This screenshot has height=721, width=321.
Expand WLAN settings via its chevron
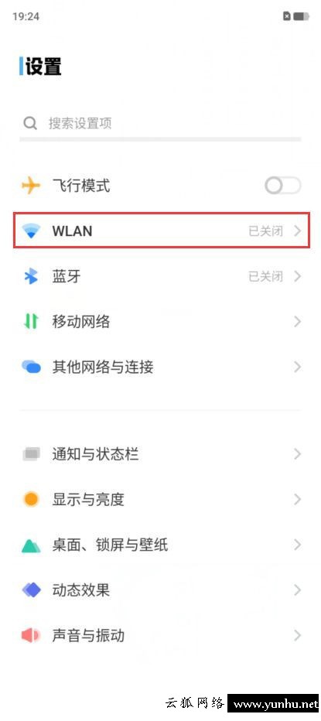click(297, 231)
